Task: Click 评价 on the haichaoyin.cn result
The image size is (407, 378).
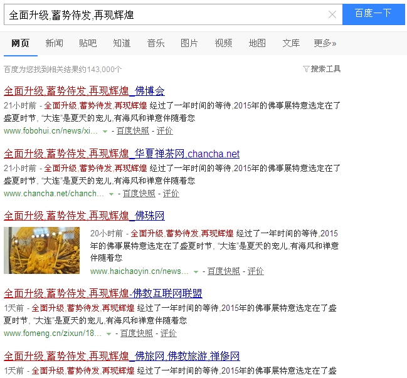Action: tap(255, 271)
